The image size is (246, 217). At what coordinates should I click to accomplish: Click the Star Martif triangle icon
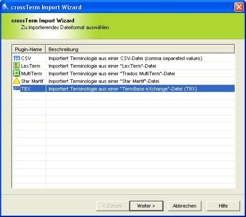(17, 81)
